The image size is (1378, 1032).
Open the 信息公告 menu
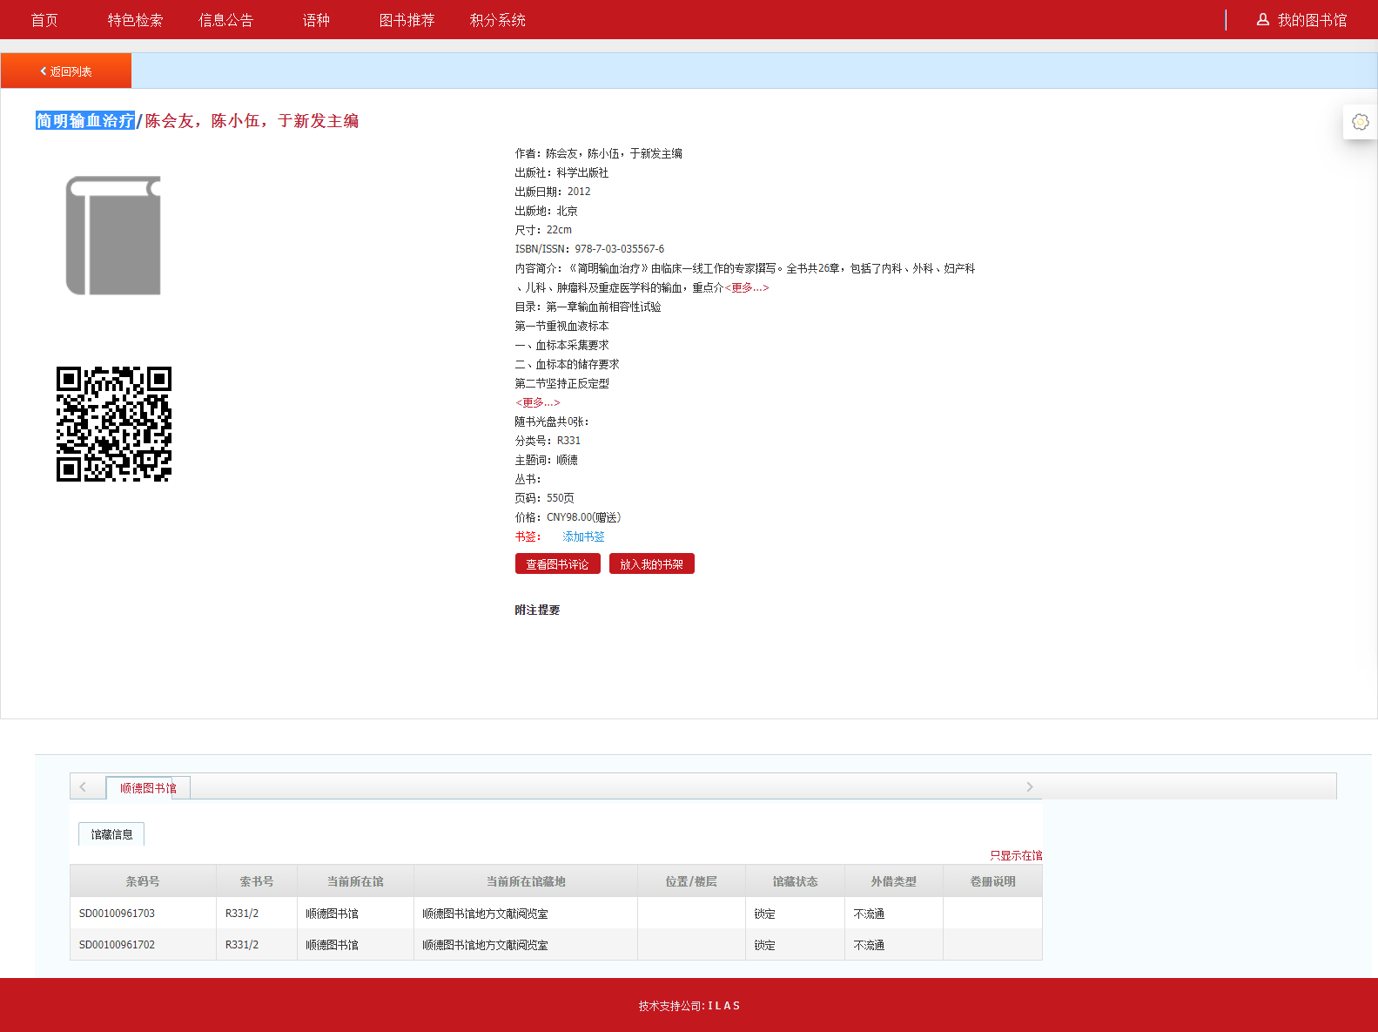click(x=225, y=20)
